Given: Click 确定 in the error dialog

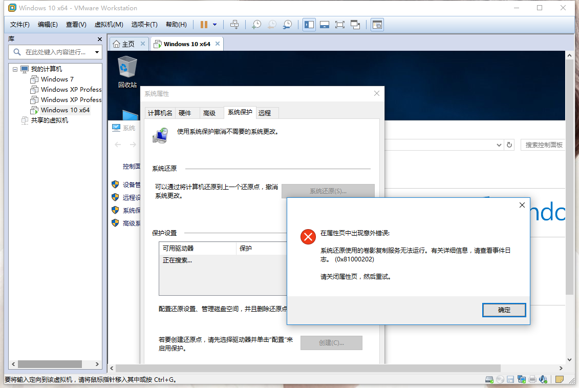Looking at the screenshot, I should pyautogui.click(x=504, y=310).
